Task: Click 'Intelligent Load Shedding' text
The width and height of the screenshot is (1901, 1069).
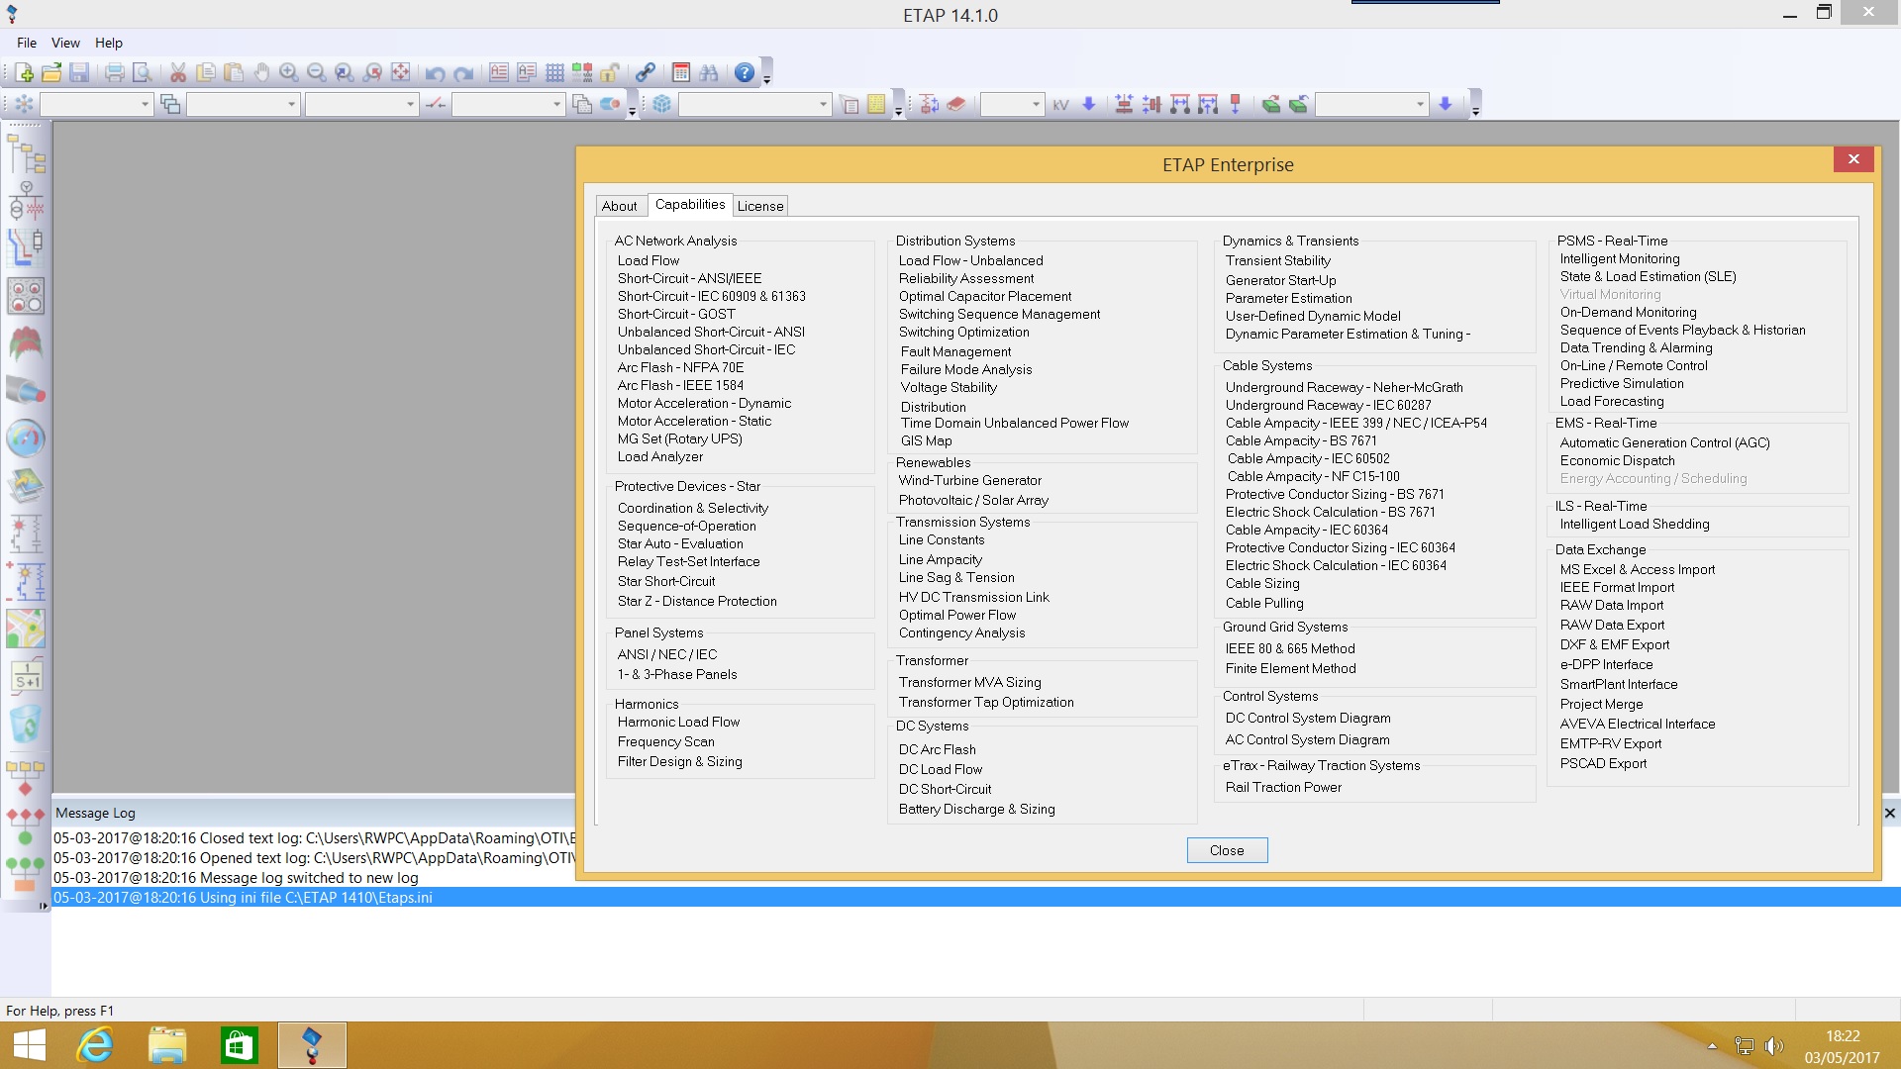Action: [x=1635, y=524]
